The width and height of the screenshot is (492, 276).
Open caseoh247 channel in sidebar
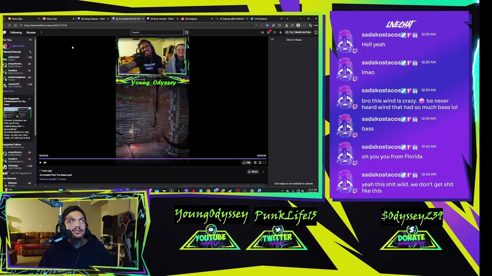[17, 85]
